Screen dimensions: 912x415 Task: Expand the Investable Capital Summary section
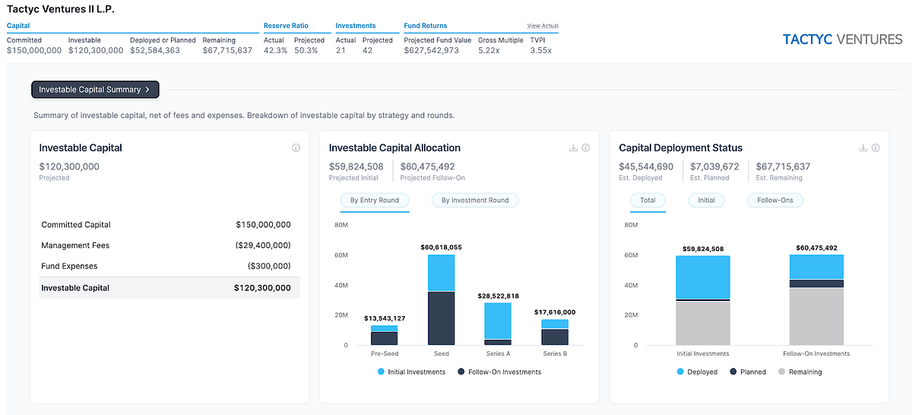[x=95, y=90]
